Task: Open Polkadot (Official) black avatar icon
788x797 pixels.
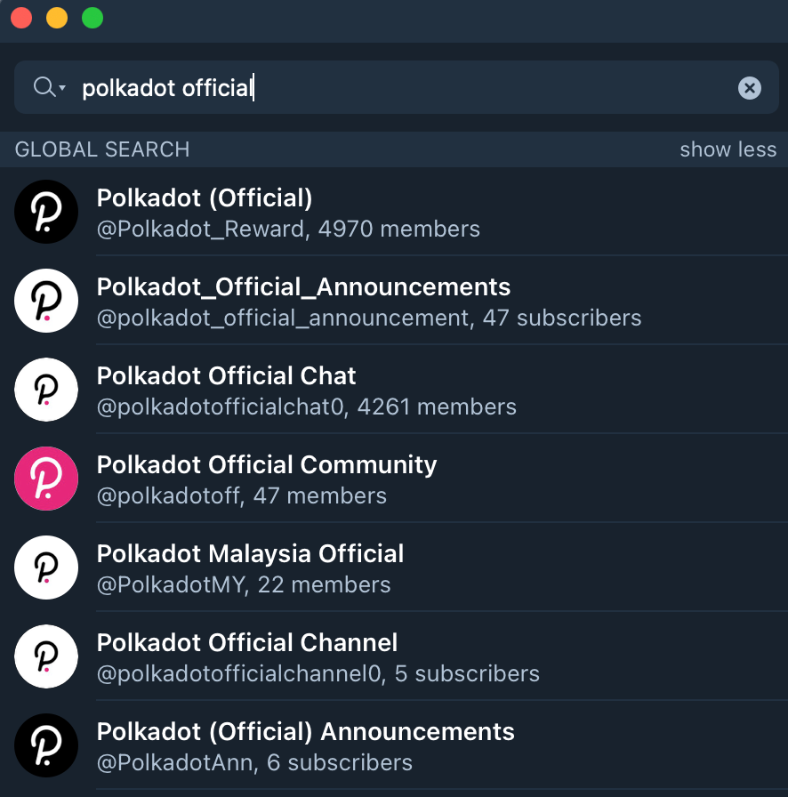Action: [x=46, y=212]
